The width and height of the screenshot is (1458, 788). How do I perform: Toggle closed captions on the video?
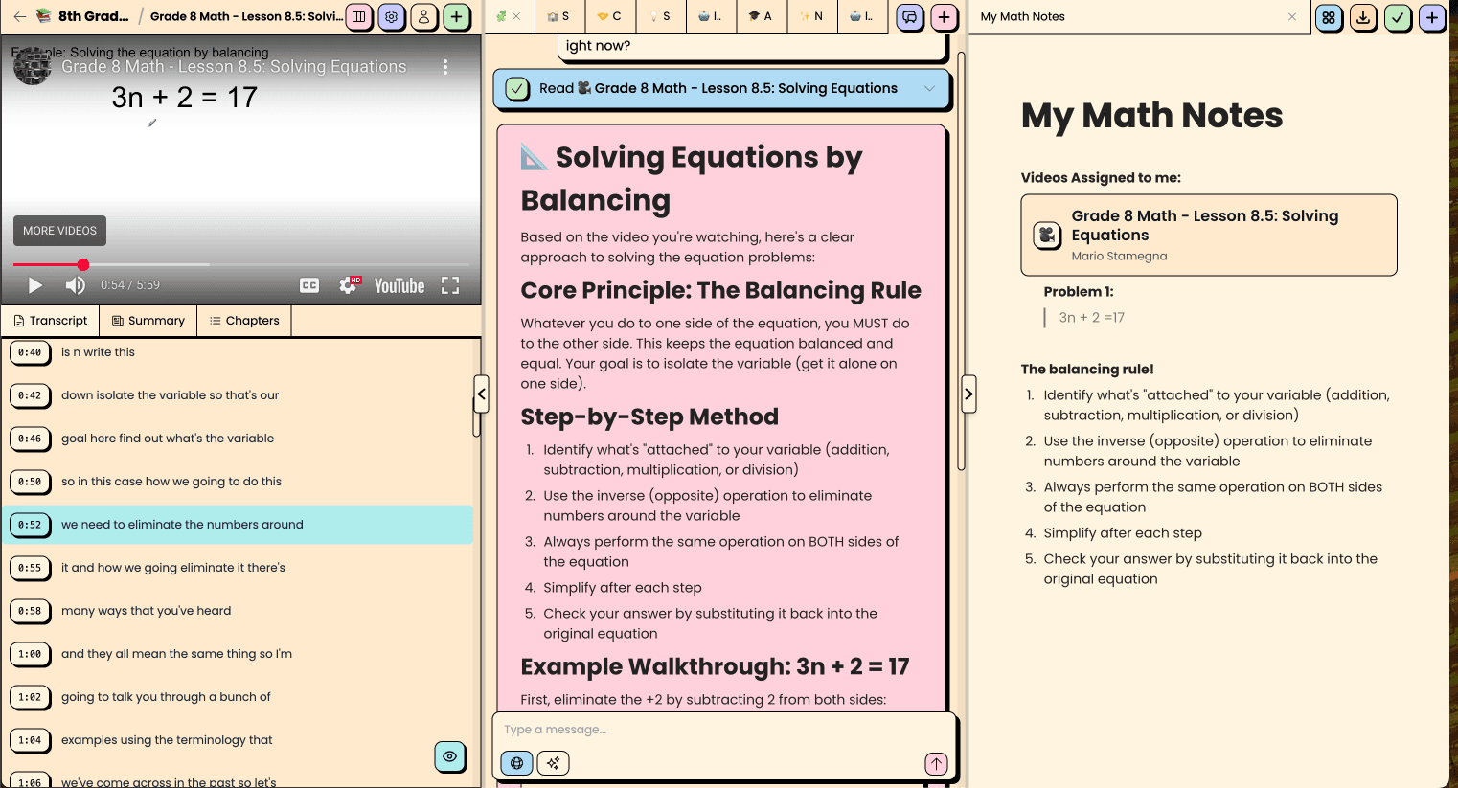coord(309,285)
